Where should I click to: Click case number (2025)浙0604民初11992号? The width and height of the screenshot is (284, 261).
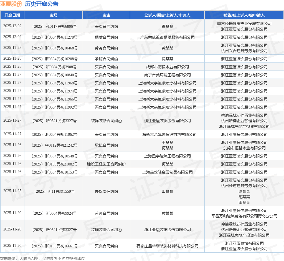click(x=55, y=107)
